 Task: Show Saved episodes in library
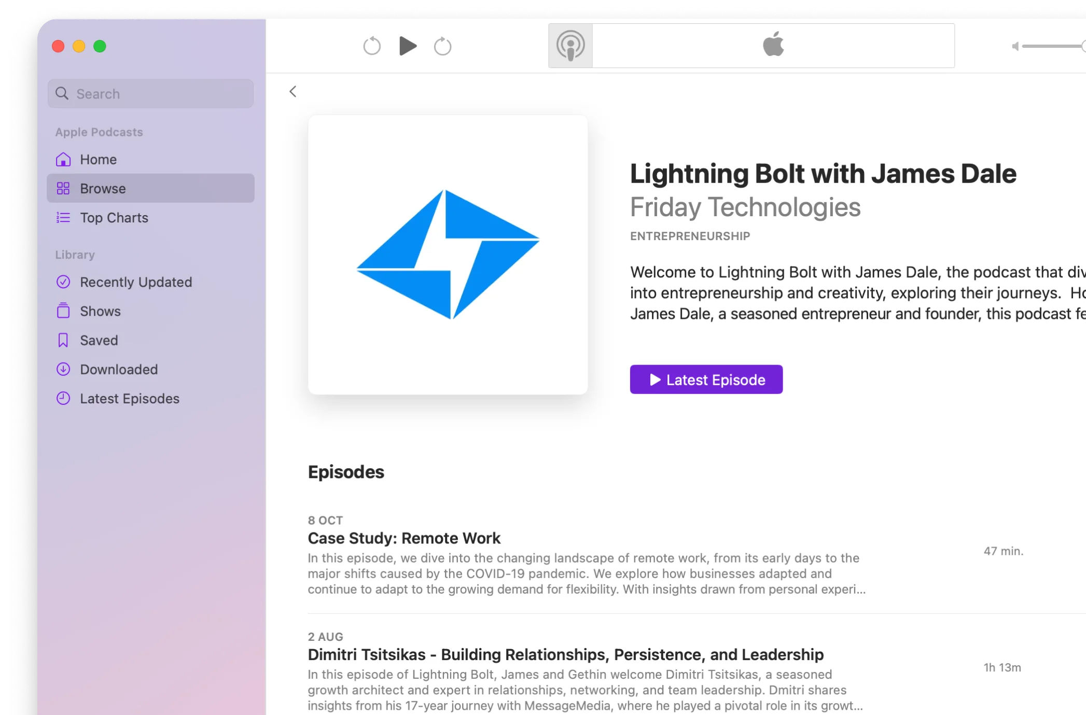point(99,340)
